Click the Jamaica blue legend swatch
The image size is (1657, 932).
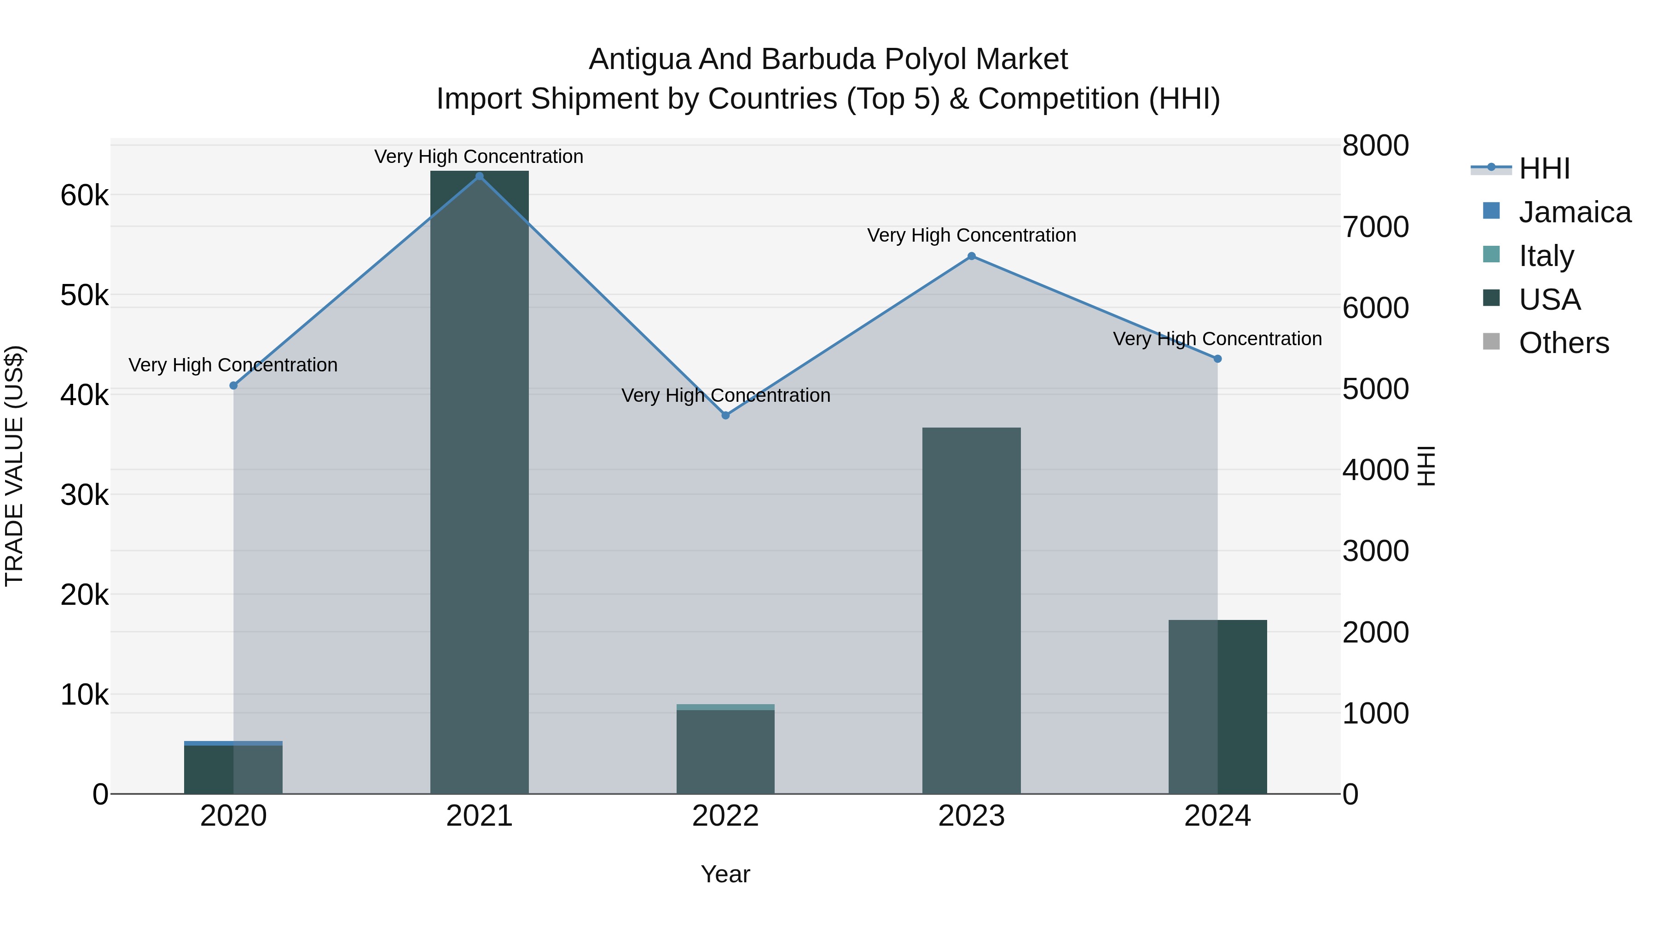tap(1491, 211)
